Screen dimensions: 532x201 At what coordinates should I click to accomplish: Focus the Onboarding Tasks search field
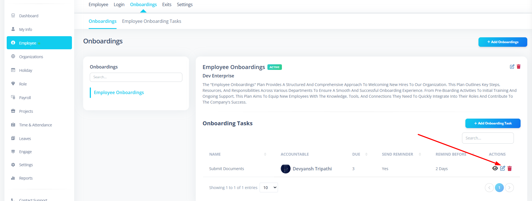pos(488,138)
